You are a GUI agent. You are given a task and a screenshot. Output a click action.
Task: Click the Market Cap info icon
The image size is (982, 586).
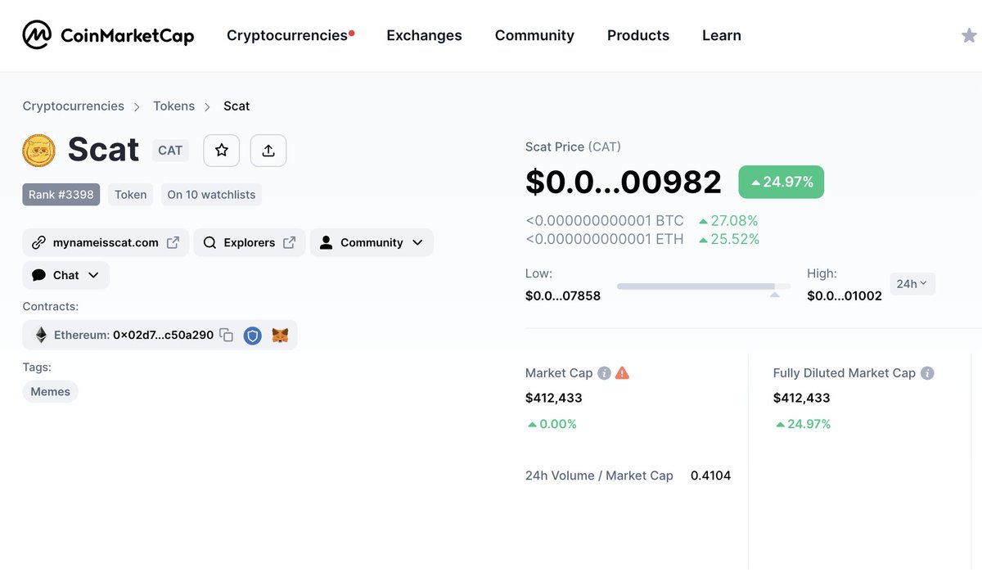(604, 373)
